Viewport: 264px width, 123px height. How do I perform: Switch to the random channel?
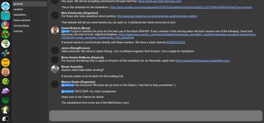[29, 9]
